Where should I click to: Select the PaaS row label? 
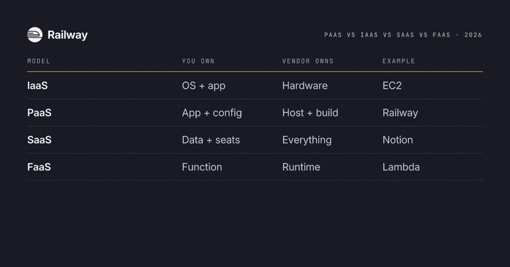point(39,113)
